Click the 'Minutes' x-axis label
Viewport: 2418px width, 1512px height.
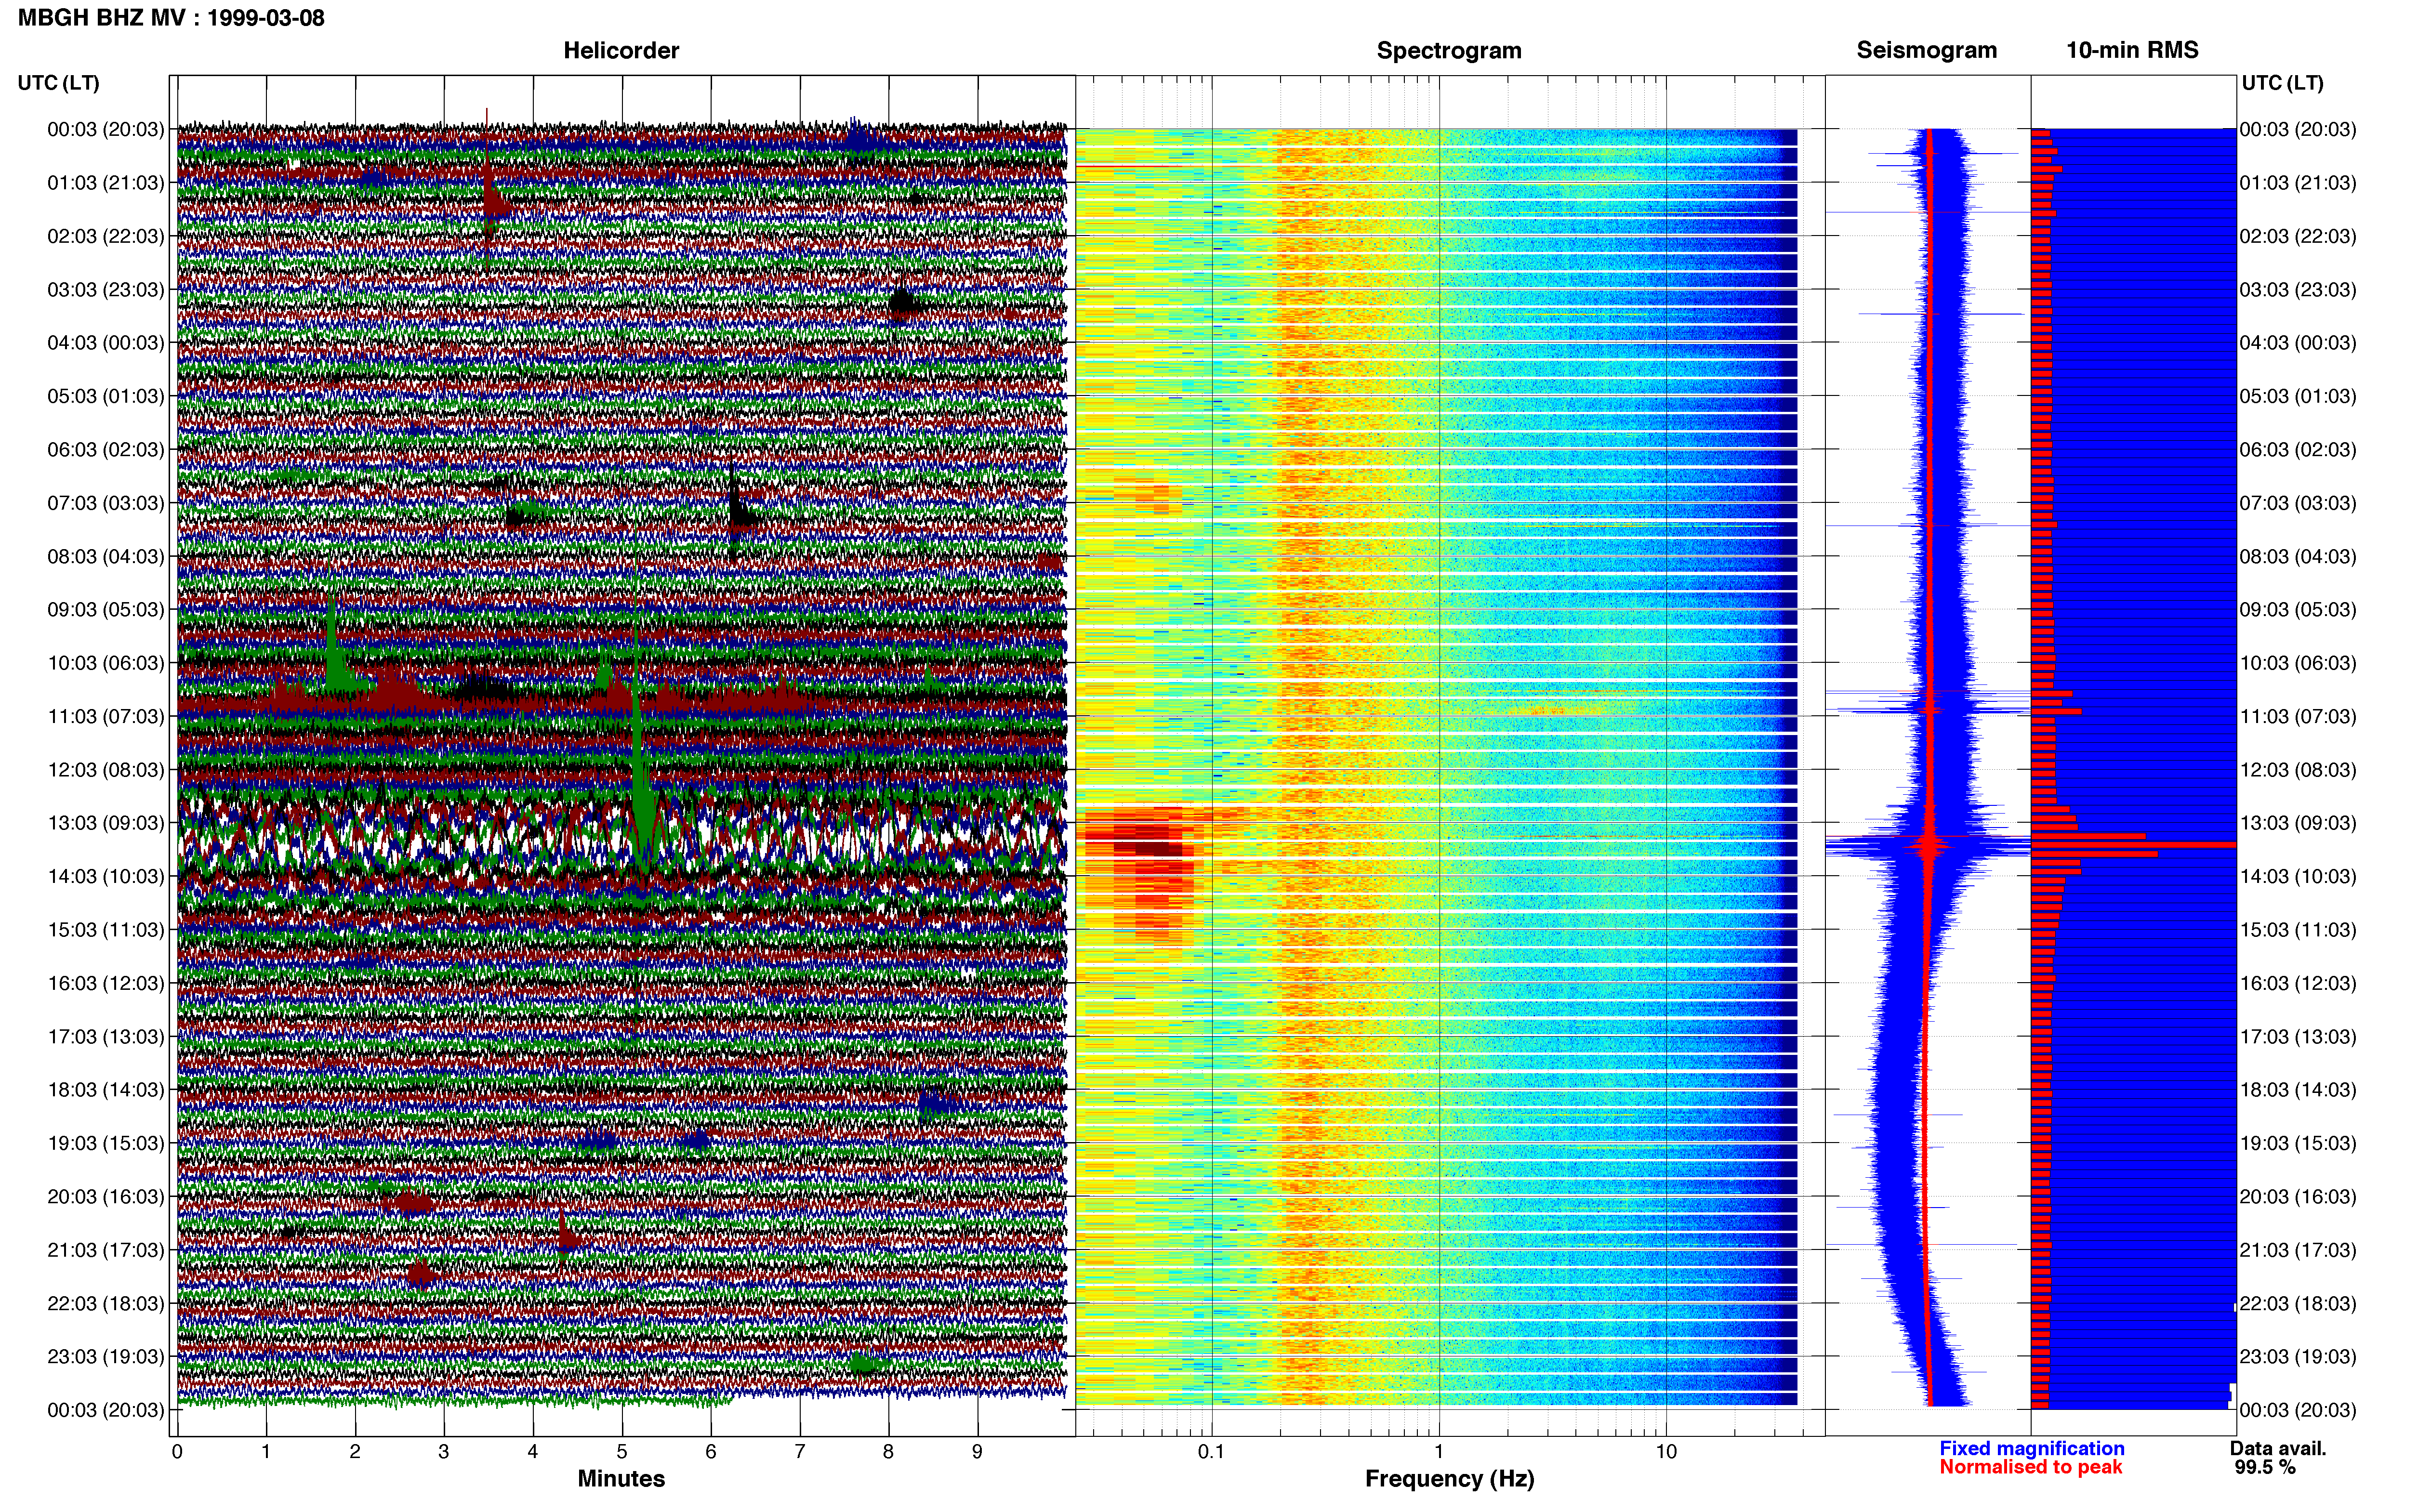tap(621, 1478)
